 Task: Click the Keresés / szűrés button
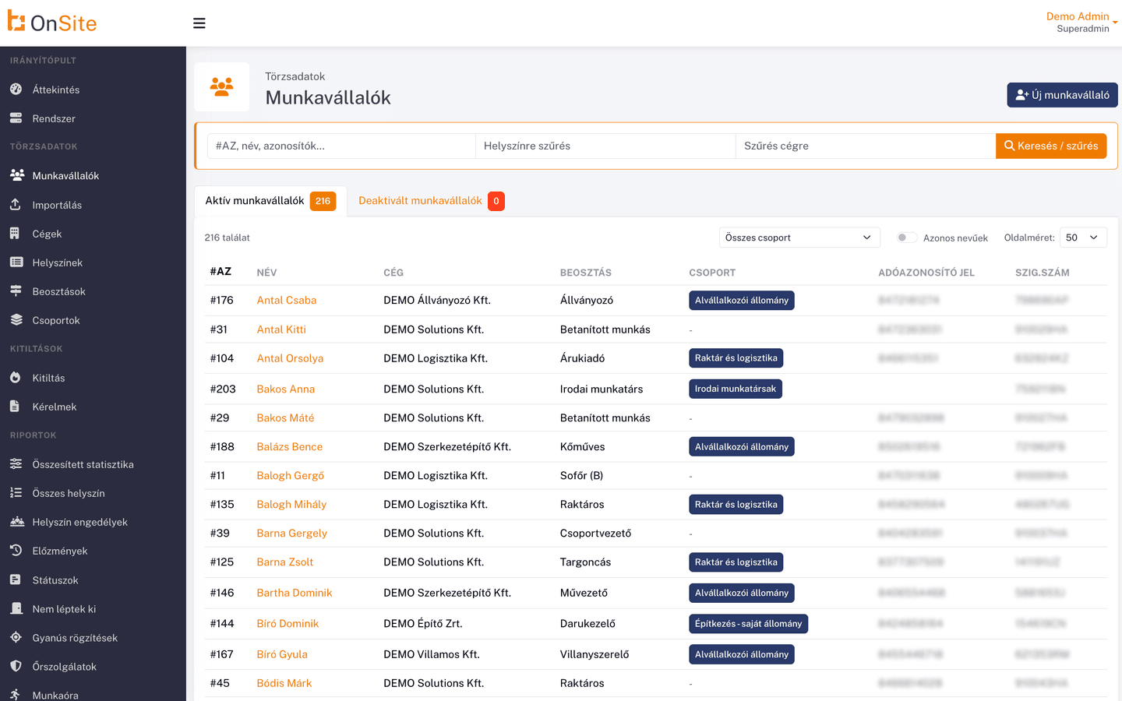(1051, 146)
